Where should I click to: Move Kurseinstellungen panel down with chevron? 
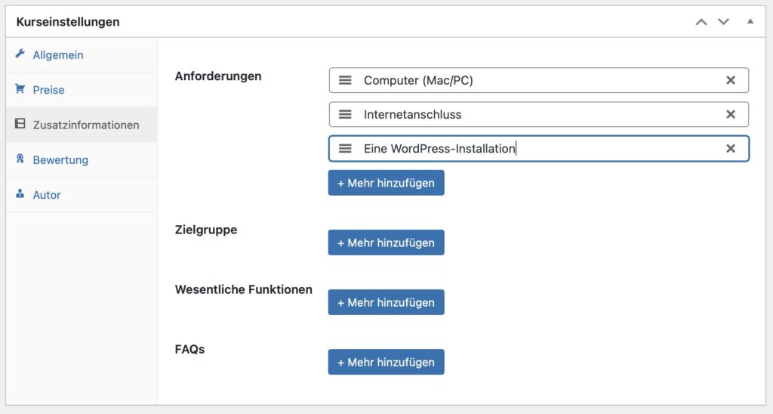coord(723,22)
